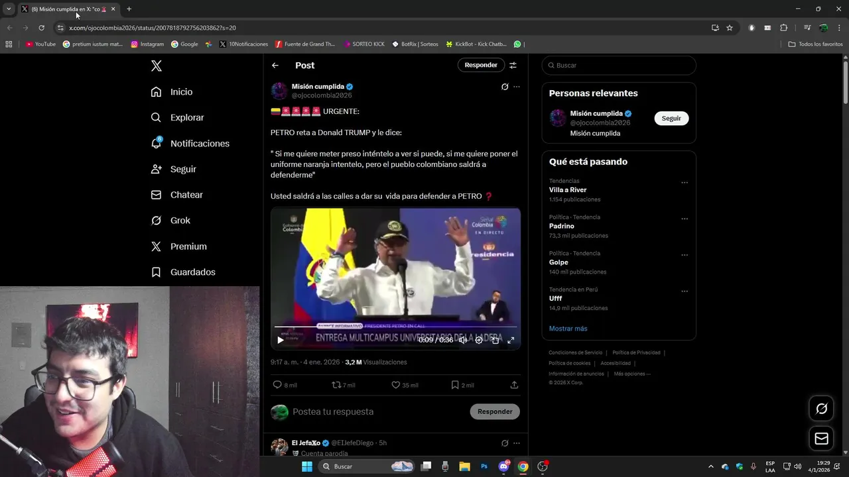Like the post with 35 mil likes
This screenshot has height=477, width=849.
(405, 385)
